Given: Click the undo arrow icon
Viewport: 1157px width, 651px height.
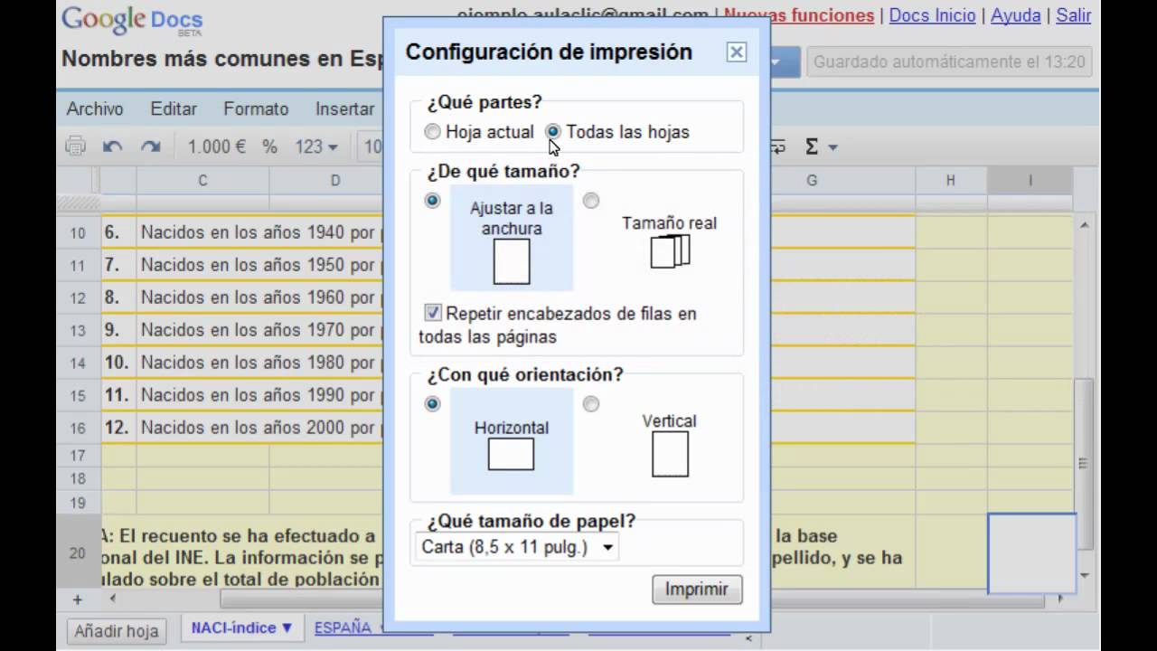Looking at the screenshot, I should tap(112, 146).
